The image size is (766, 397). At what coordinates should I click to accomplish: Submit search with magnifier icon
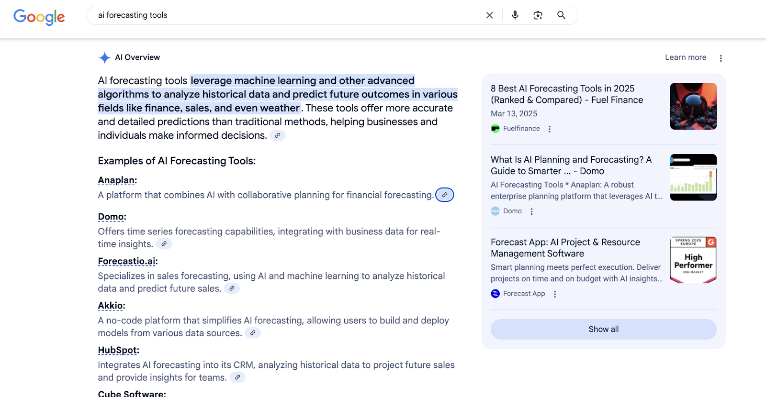pyautogui.click(x=561, y=15)
